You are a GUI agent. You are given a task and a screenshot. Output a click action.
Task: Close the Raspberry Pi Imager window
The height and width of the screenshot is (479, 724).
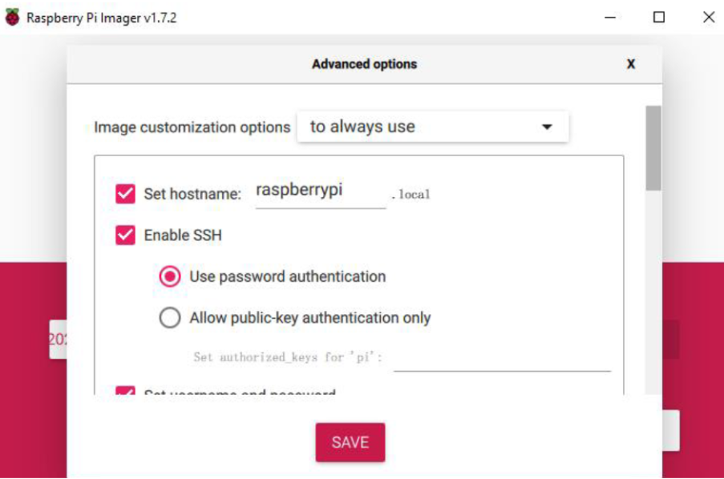tap(708, 18)
